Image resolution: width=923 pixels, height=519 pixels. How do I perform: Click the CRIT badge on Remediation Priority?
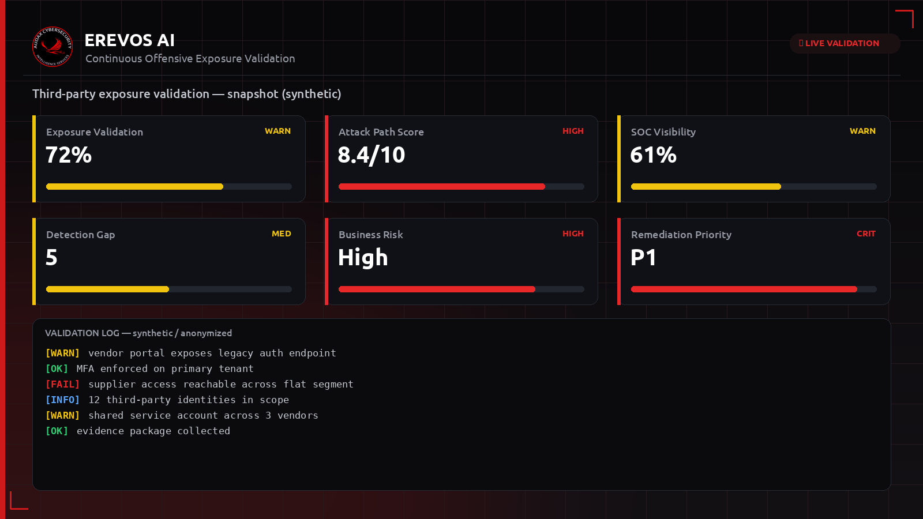click(866, 234)
